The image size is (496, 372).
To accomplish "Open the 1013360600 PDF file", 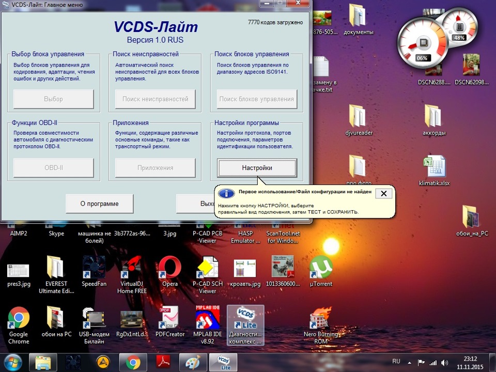I will pyautogui.click(x=283, y=271).
